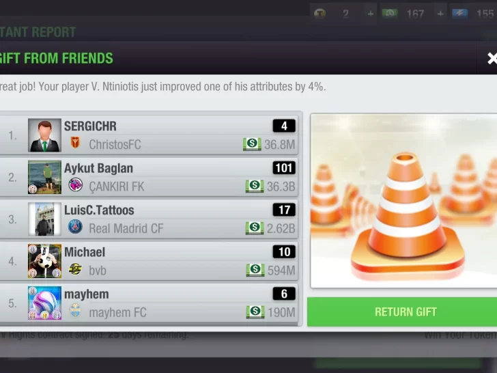Click the token coin icon in top bar
The width and height of the screenshot is (497, 373).
click(319, 14)
